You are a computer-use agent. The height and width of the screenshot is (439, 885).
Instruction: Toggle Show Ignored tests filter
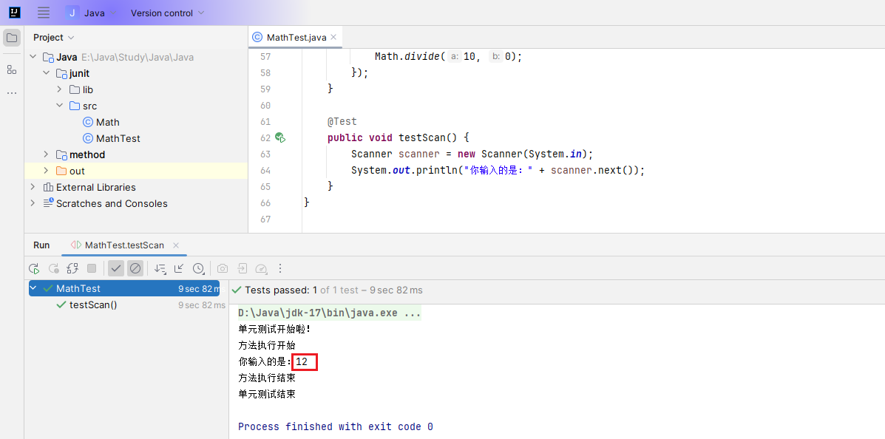coord(135,268)
